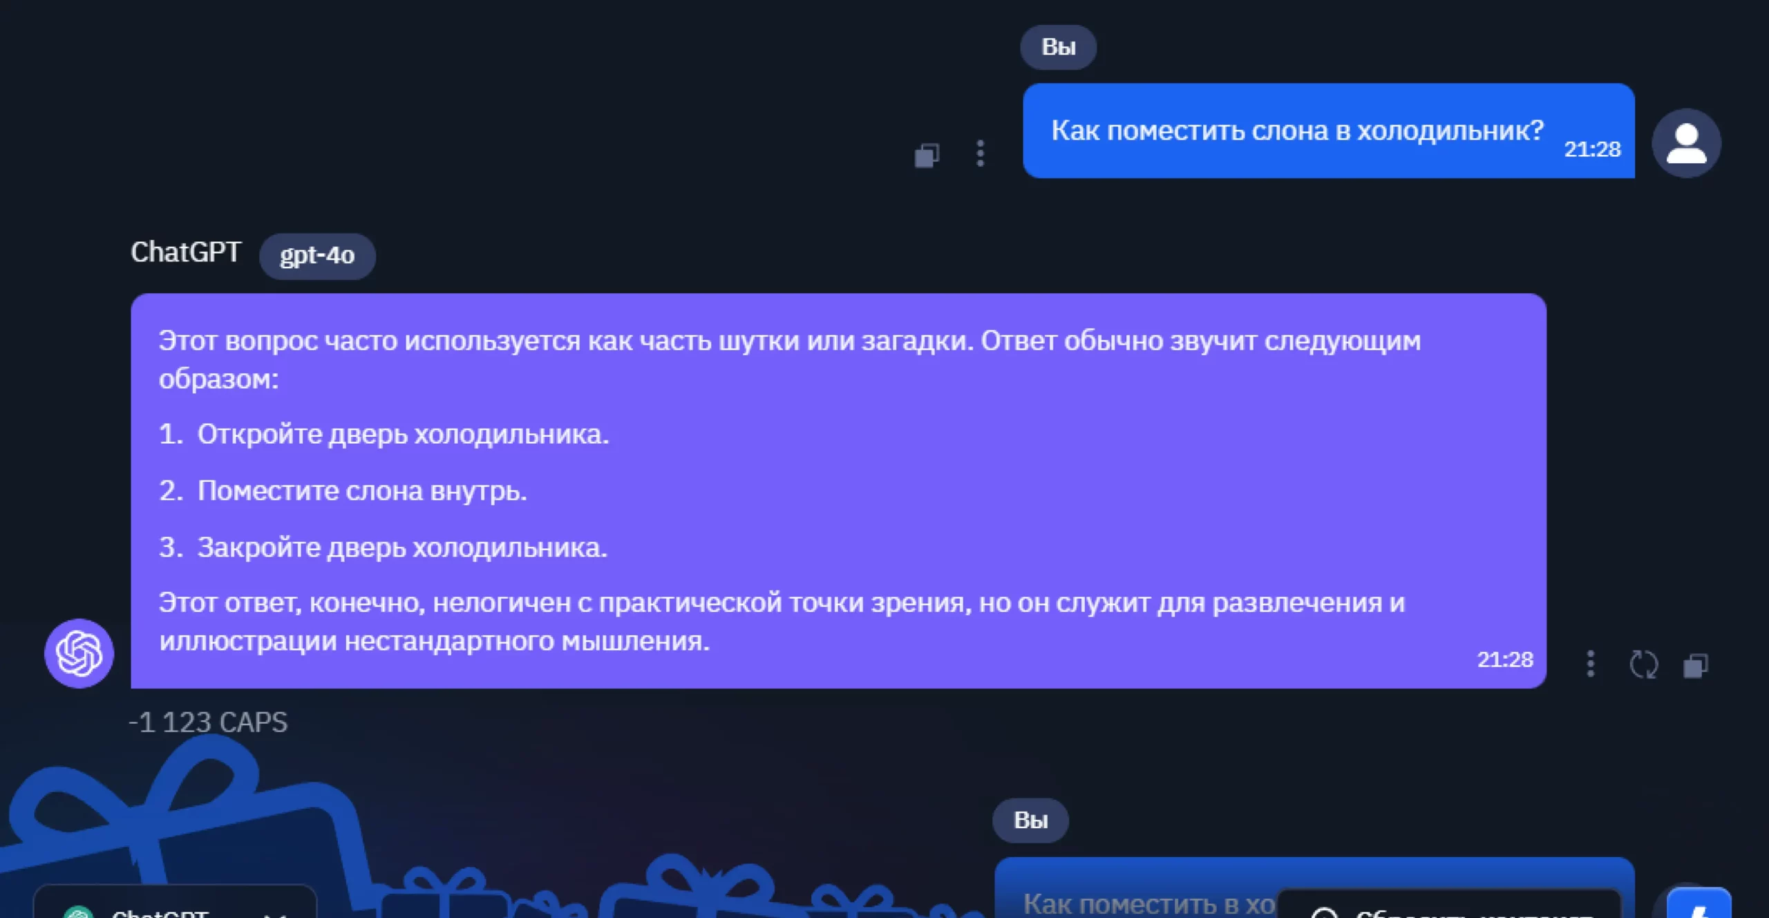Screen dimensions: 1769x918
Task: Click the gpt-4o model badge
Action: click(x=317, y=256)
